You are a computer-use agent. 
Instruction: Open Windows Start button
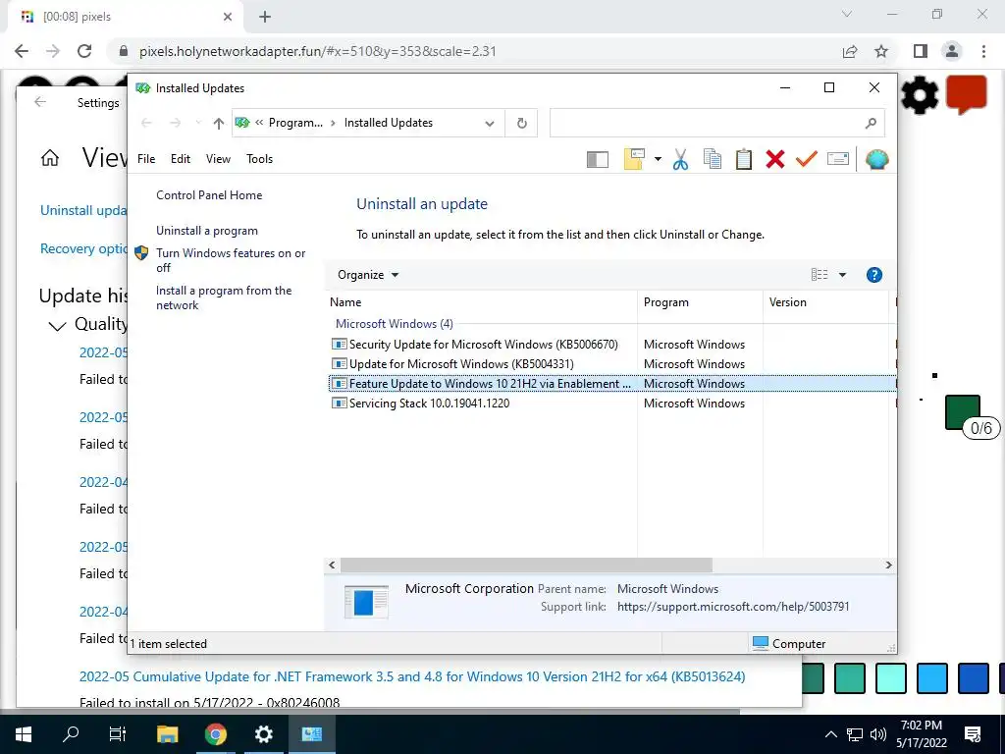[x=24, y=734]
